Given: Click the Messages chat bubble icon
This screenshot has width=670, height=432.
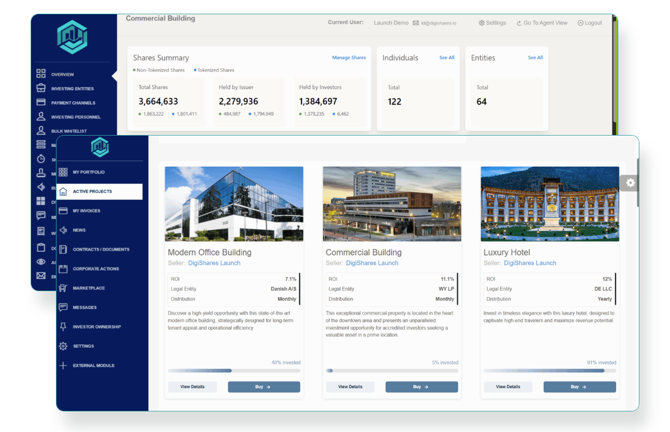Looking at the screenshot, I should coord(63,308).
